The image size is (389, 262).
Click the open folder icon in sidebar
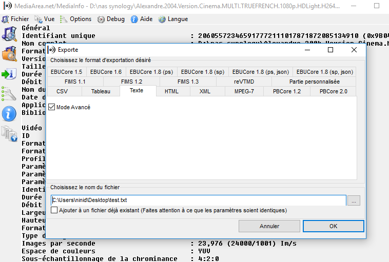coord(9,53)
